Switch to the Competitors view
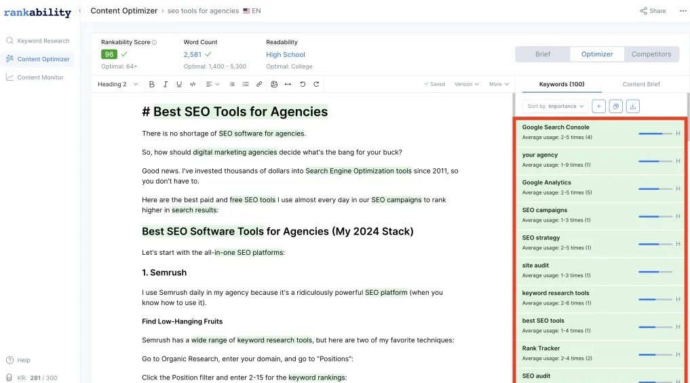Image resolution: width=690 pixels, height=383 pixels. tap(651, 54)
